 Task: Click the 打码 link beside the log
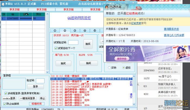[131, 83]
